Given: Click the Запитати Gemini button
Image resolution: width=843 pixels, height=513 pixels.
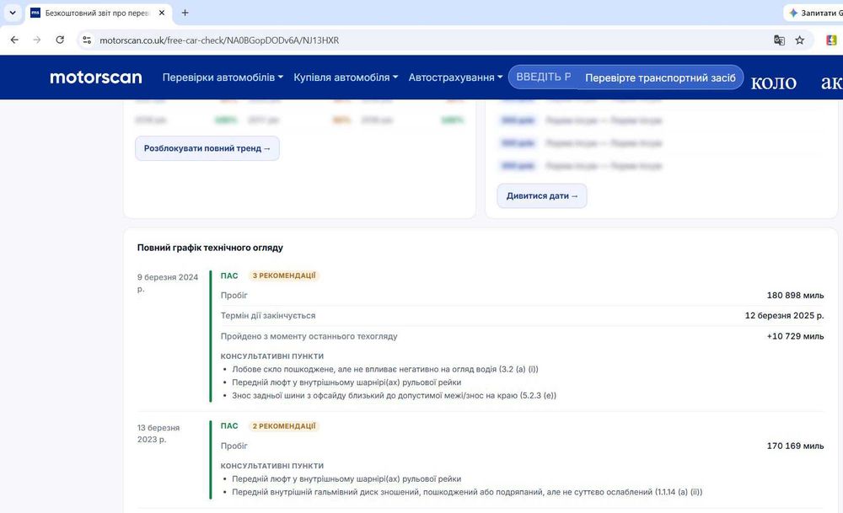Looking at the screenshot, I should 813,13.
